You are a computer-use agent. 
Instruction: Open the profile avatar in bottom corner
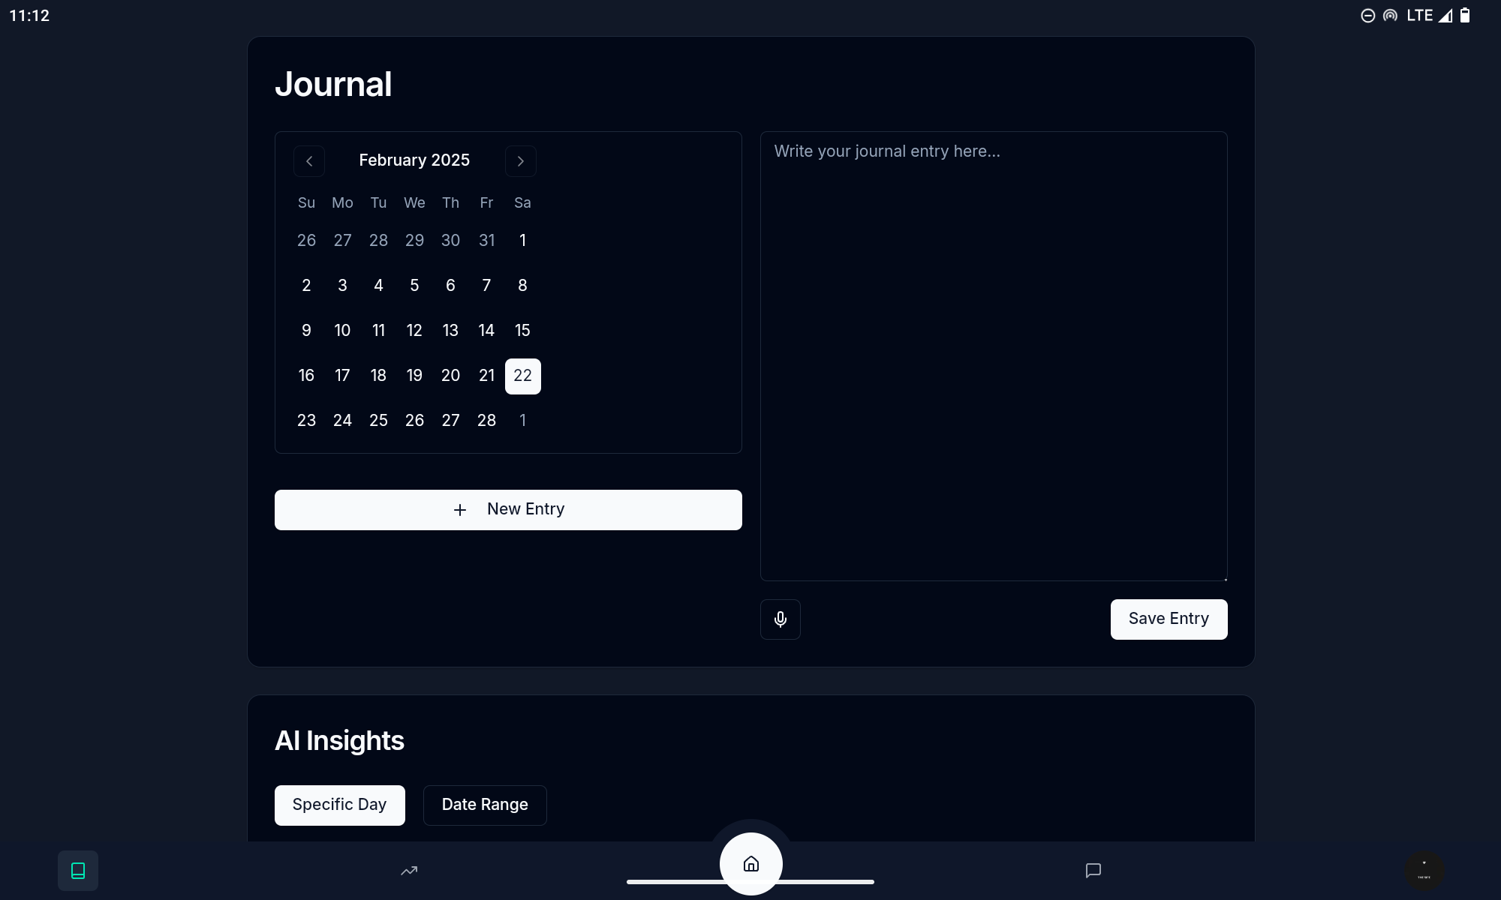coord(1424,870)
